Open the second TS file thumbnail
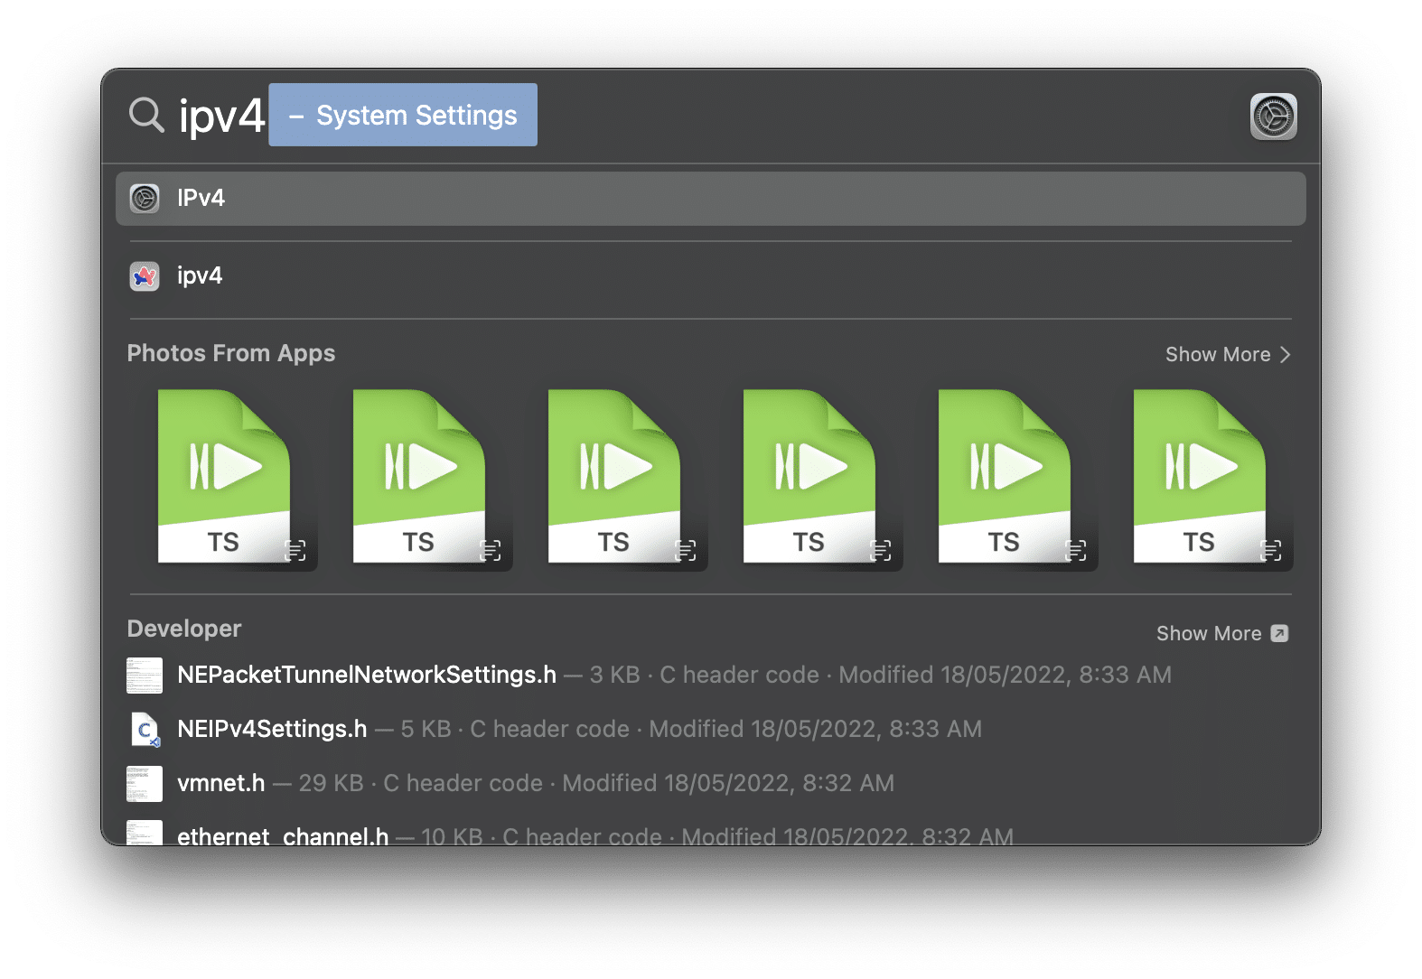Image resolution: width=1422 pixels, height=979 pixels. [419, 477]
